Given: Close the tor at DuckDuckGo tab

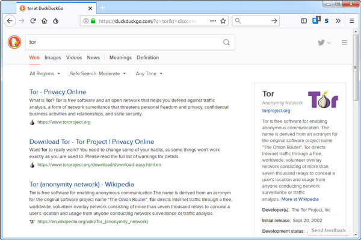Looking at the screenshot, I should click(x=90, y=8).
